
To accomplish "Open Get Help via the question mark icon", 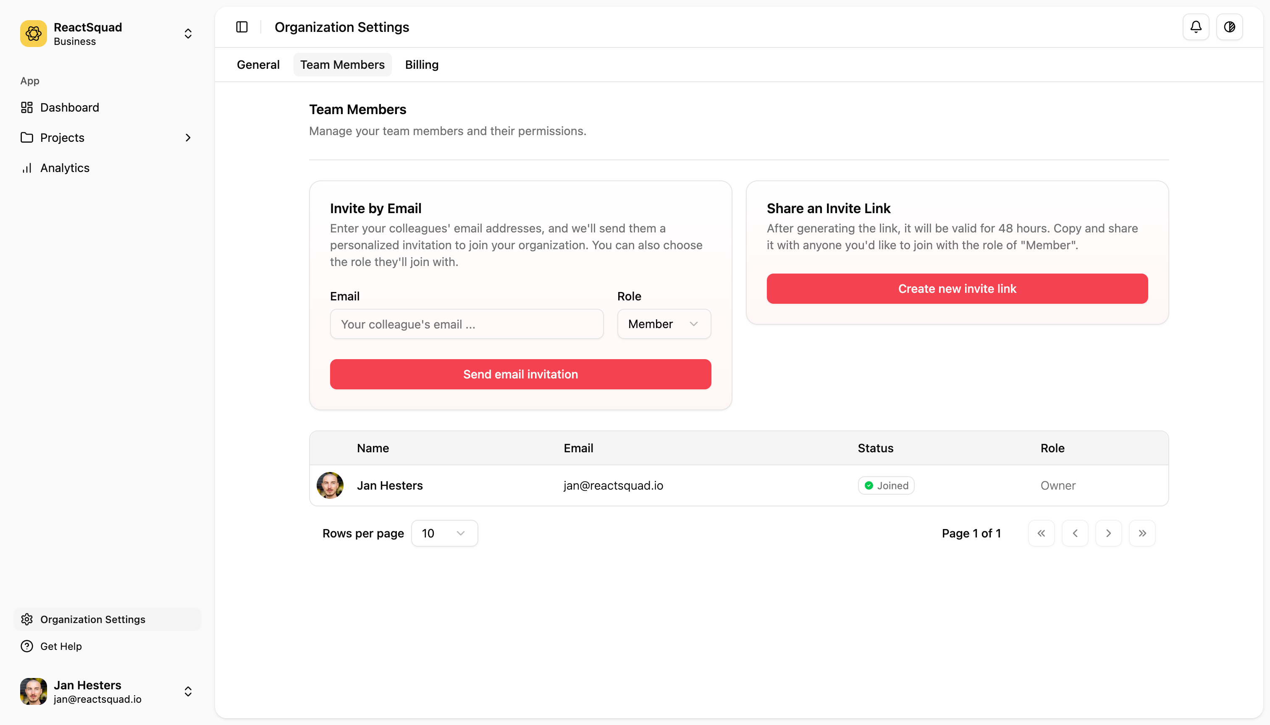I will pyautogui.click(x=26, y=646).
